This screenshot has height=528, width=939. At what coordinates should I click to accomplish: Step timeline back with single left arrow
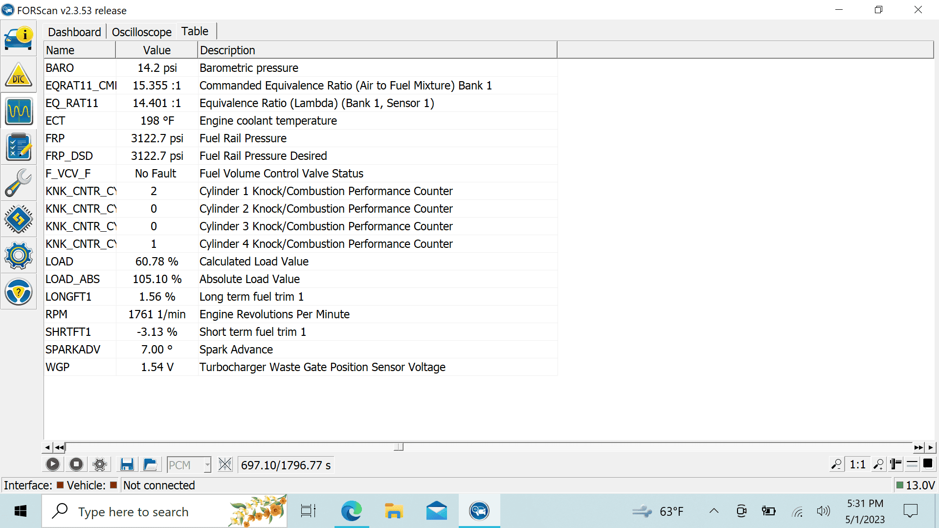point(47,447)
